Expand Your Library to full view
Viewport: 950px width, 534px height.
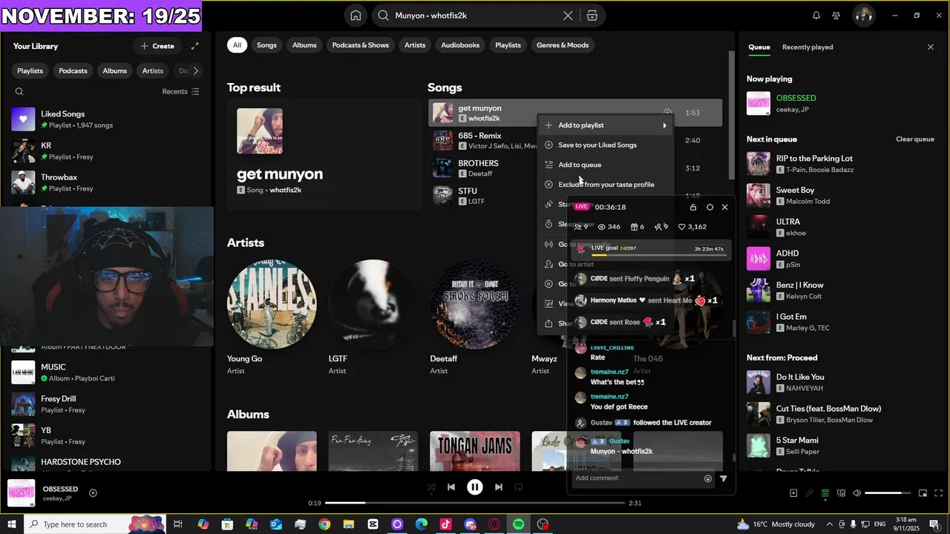194,46
